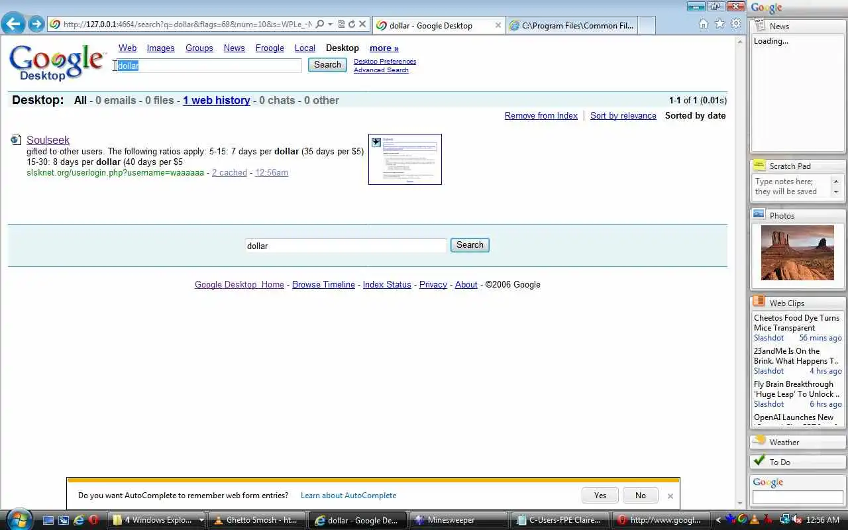Close the 'dollar - Google Desktop' tab
The image size is (848, 530).
(x=498, y=25)
